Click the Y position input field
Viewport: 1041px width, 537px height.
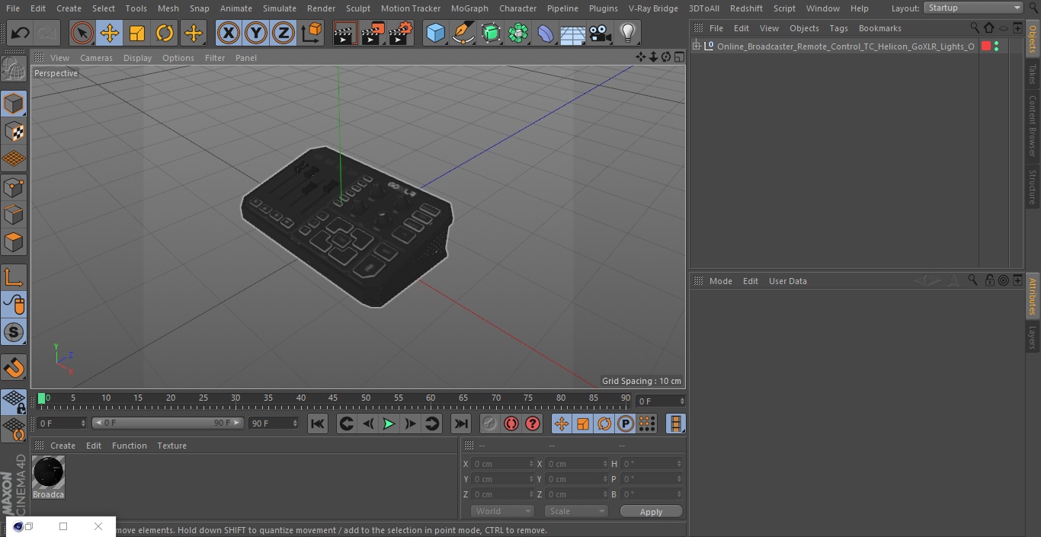point(499,479)
